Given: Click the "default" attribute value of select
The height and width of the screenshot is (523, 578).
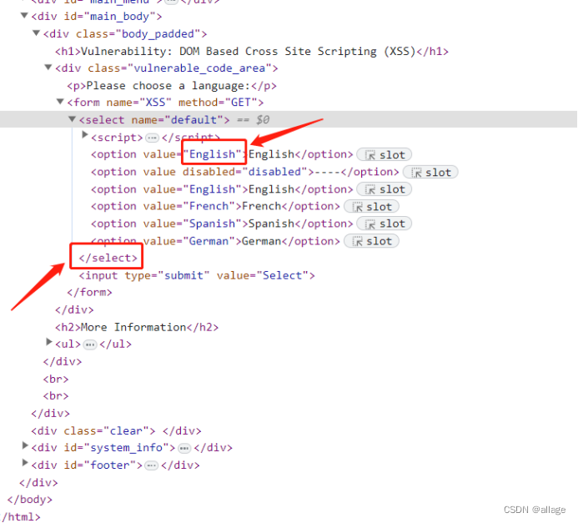Looking at the screenshot, I should click(194, 120).
